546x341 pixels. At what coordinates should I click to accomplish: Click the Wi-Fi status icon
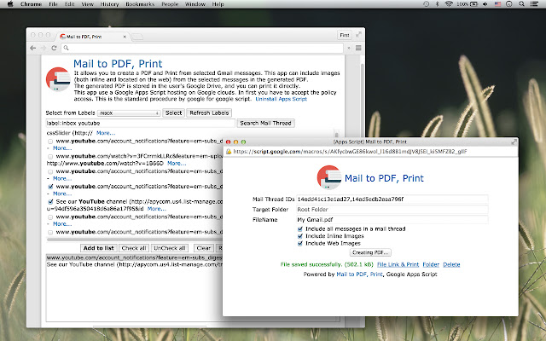(450, 4)
